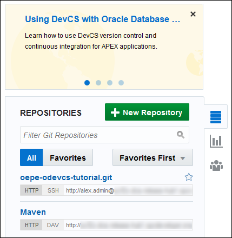Switch to the repositories list side tab
Viewport: 232px width, 238px height.
click(216, 117)
